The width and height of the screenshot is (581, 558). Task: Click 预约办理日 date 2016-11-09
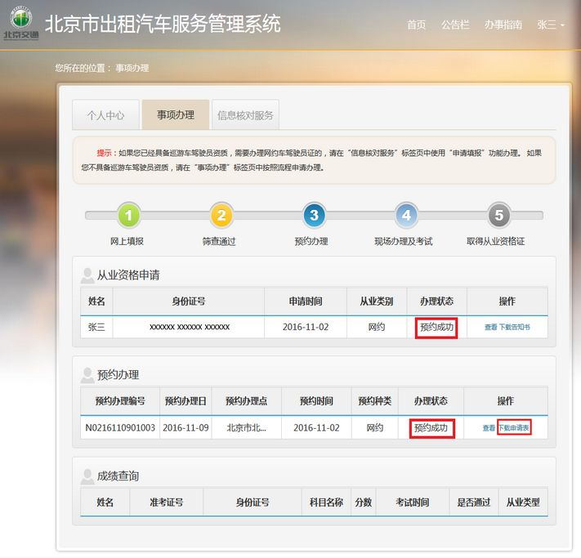point(185,428)
